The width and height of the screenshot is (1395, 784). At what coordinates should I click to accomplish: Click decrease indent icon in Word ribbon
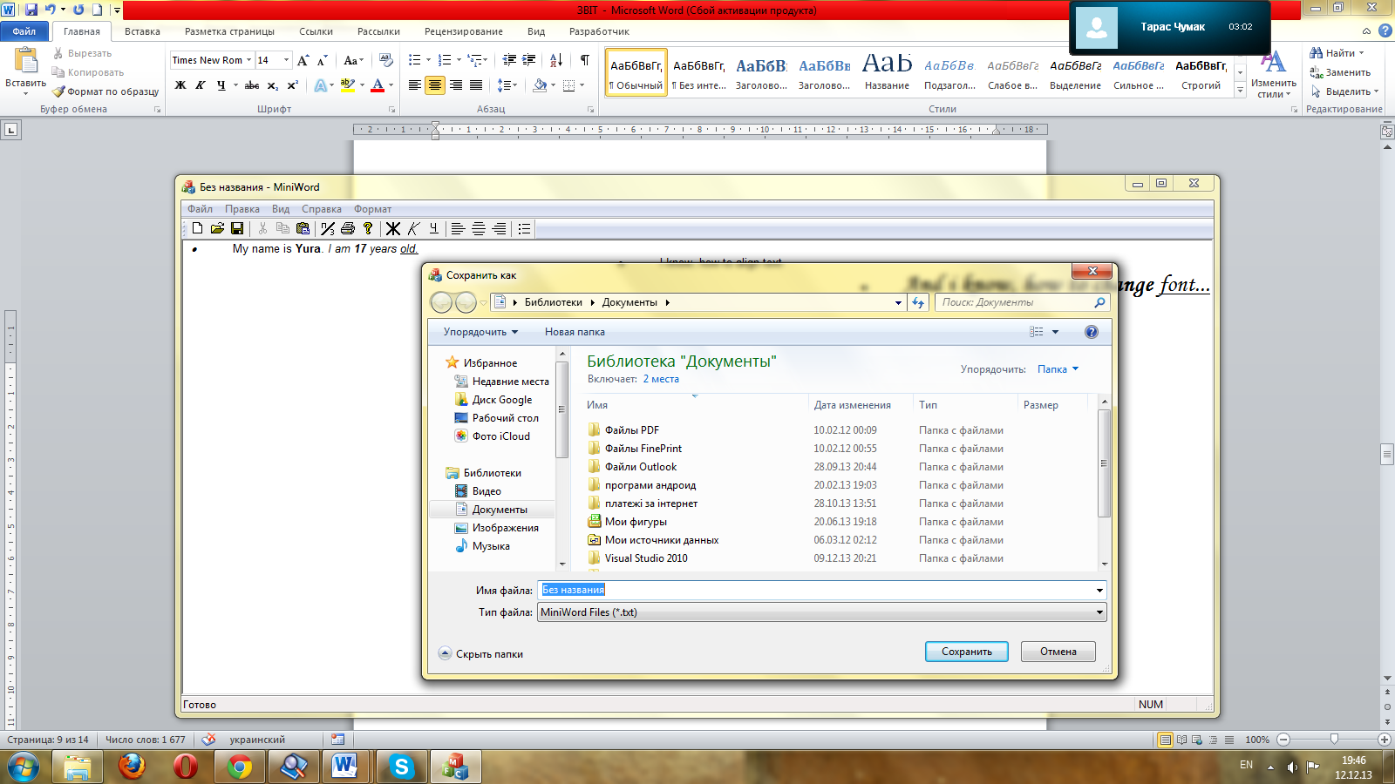tap(509, 60)
